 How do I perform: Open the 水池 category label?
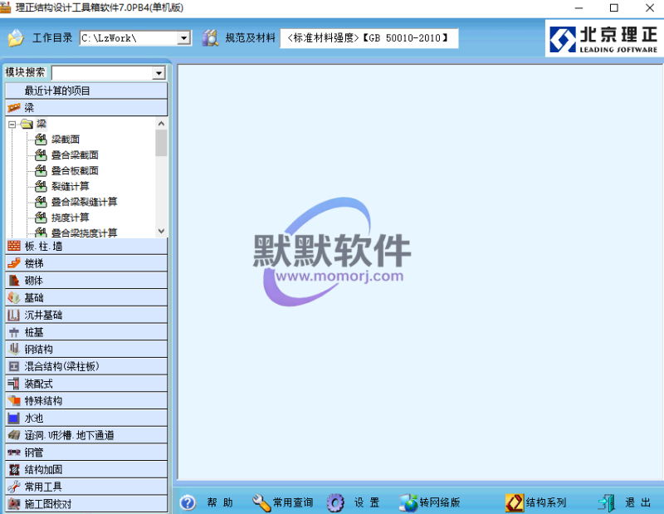pyautogui.click(x=34, y=419)
